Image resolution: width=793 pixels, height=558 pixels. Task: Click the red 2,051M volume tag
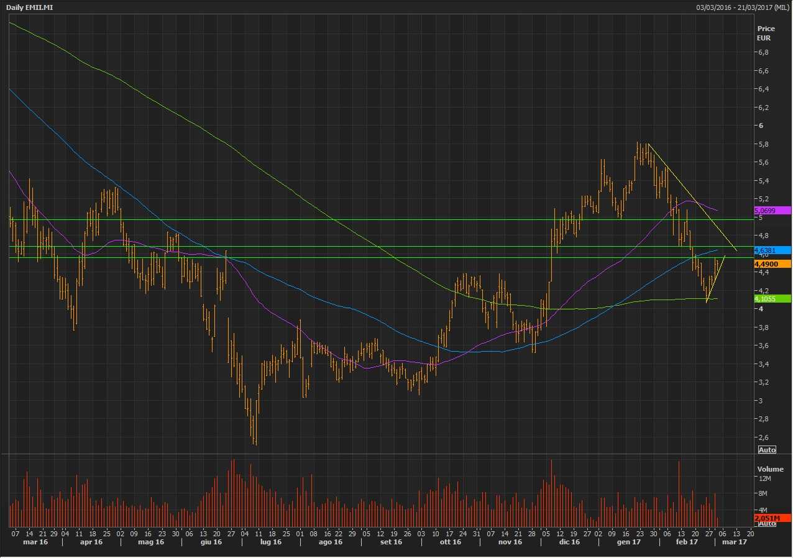point(771,518)
